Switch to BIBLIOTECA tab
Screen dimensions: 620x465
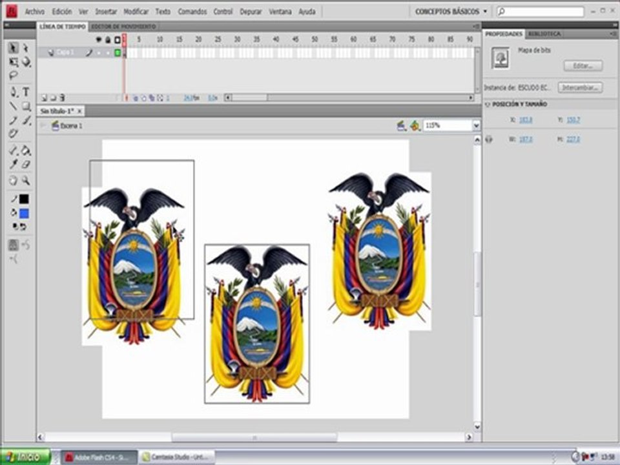click(544, 34)
